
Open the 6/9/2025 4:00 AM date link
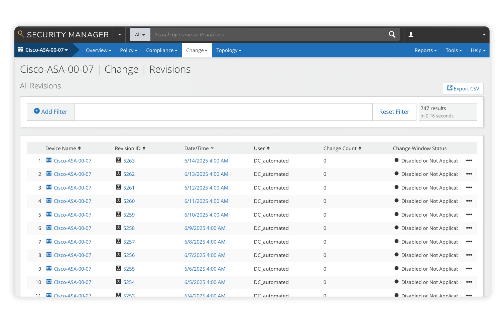205,228
